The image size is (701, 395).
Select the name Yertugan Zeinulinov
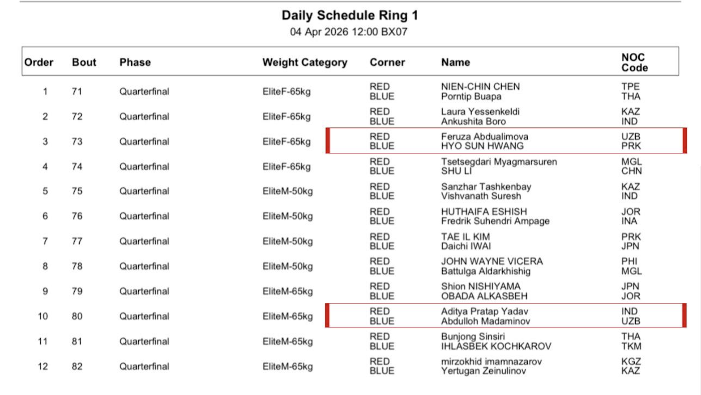483,371
